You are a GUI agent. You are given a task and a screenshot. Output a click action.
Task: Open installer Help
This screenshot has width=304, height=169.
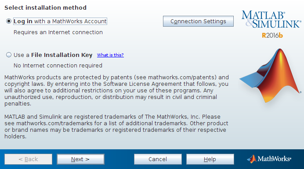tap(210, 159)
